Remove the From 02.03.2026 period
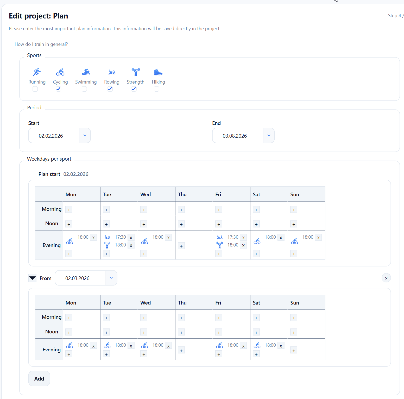Screen dimensions: 404x399 (x=386, y=278)
